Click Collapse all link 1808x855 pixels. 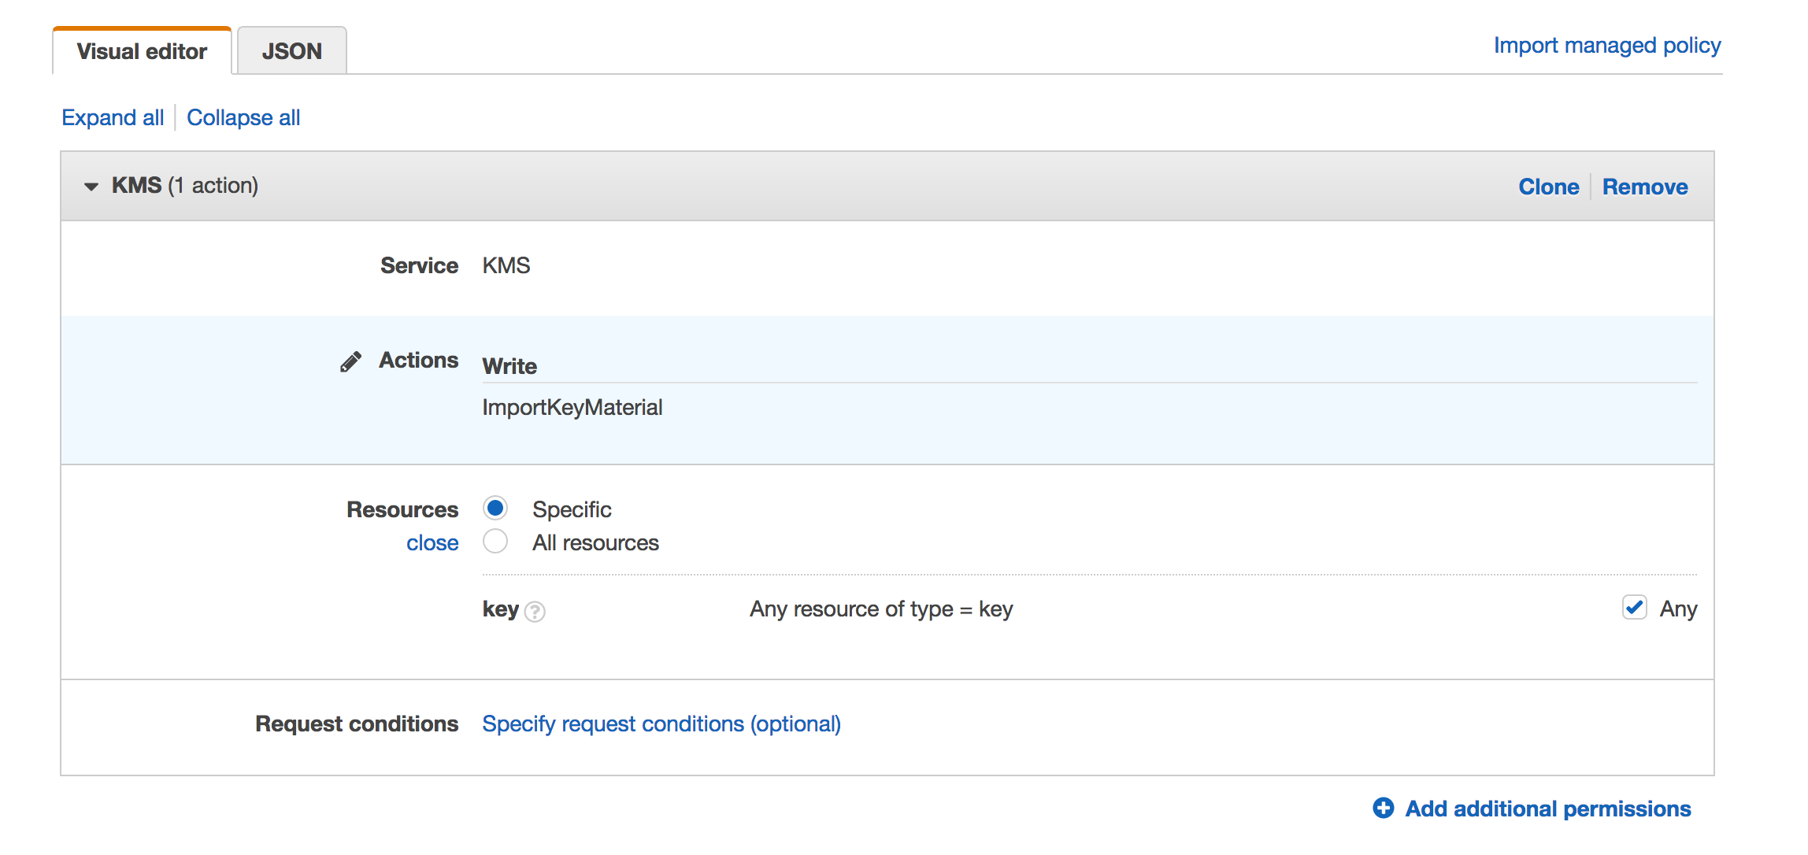click(243, 117)
